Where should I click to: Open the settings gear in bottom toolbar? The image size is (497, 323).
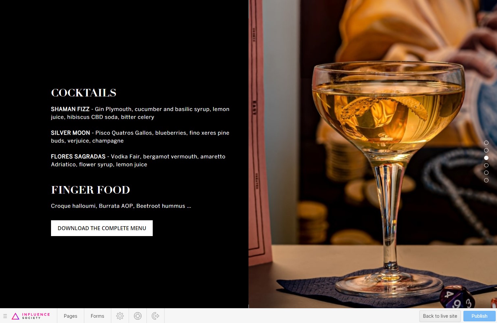120,316
